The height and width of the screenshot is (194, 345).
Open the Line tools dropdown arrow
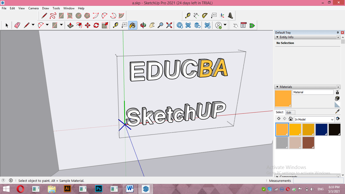33,25
